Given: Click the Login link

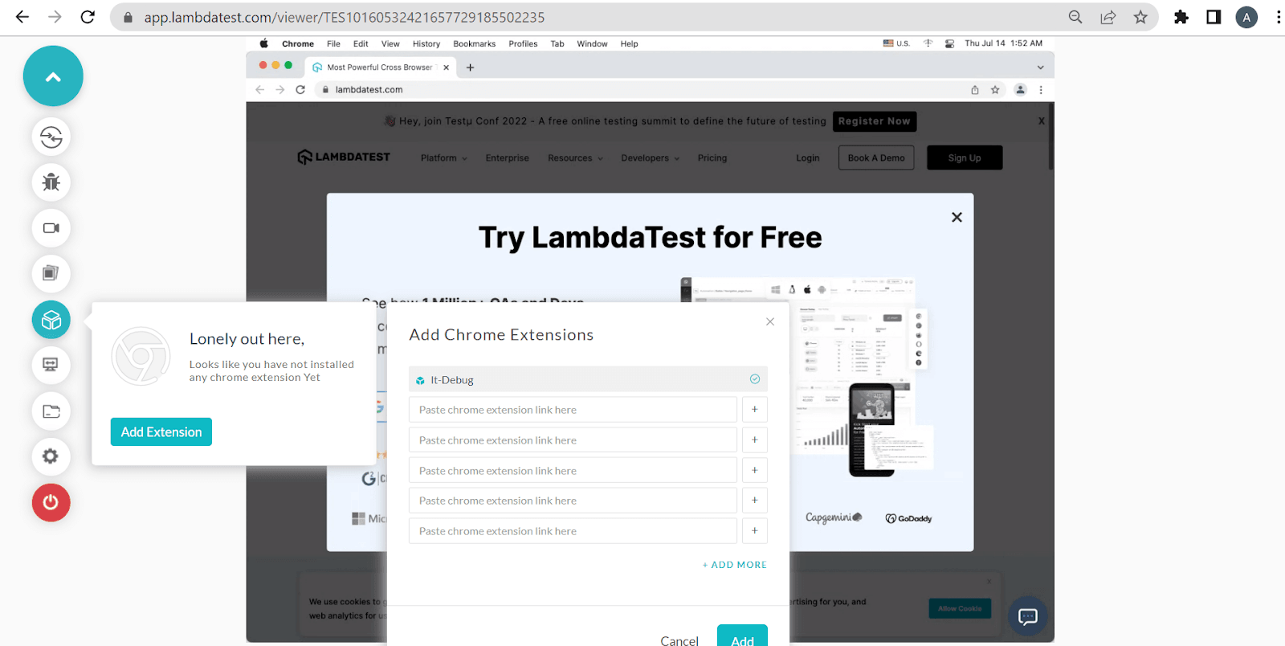Looking at the screenshot, I should 808,158.
